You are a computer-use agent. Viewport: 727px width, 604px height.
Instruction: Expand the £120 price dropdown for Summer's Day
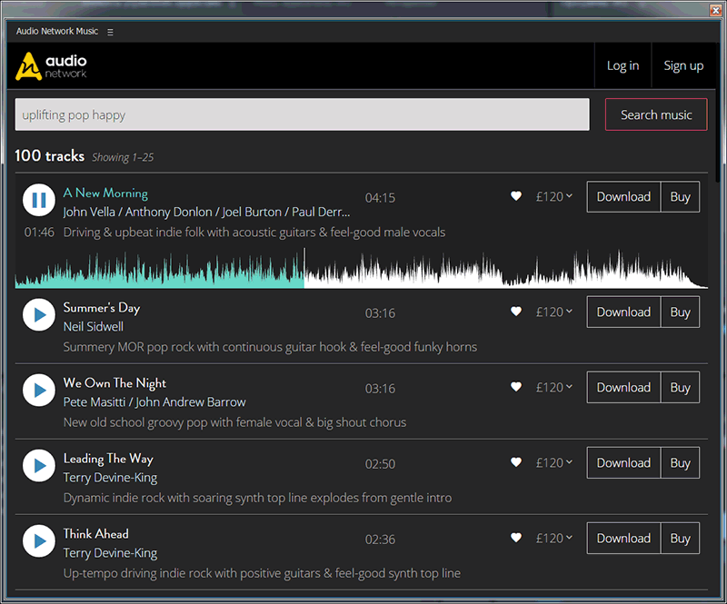click(554, 312)
